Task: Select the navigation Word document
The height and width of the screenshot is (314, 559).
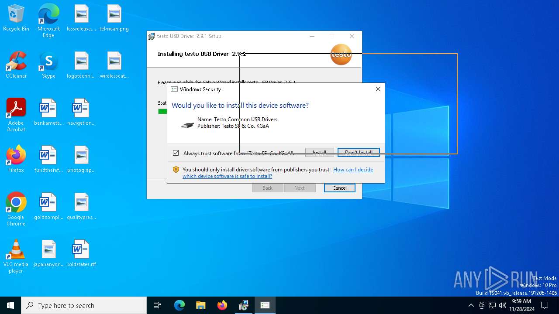Action: [81, 112]
